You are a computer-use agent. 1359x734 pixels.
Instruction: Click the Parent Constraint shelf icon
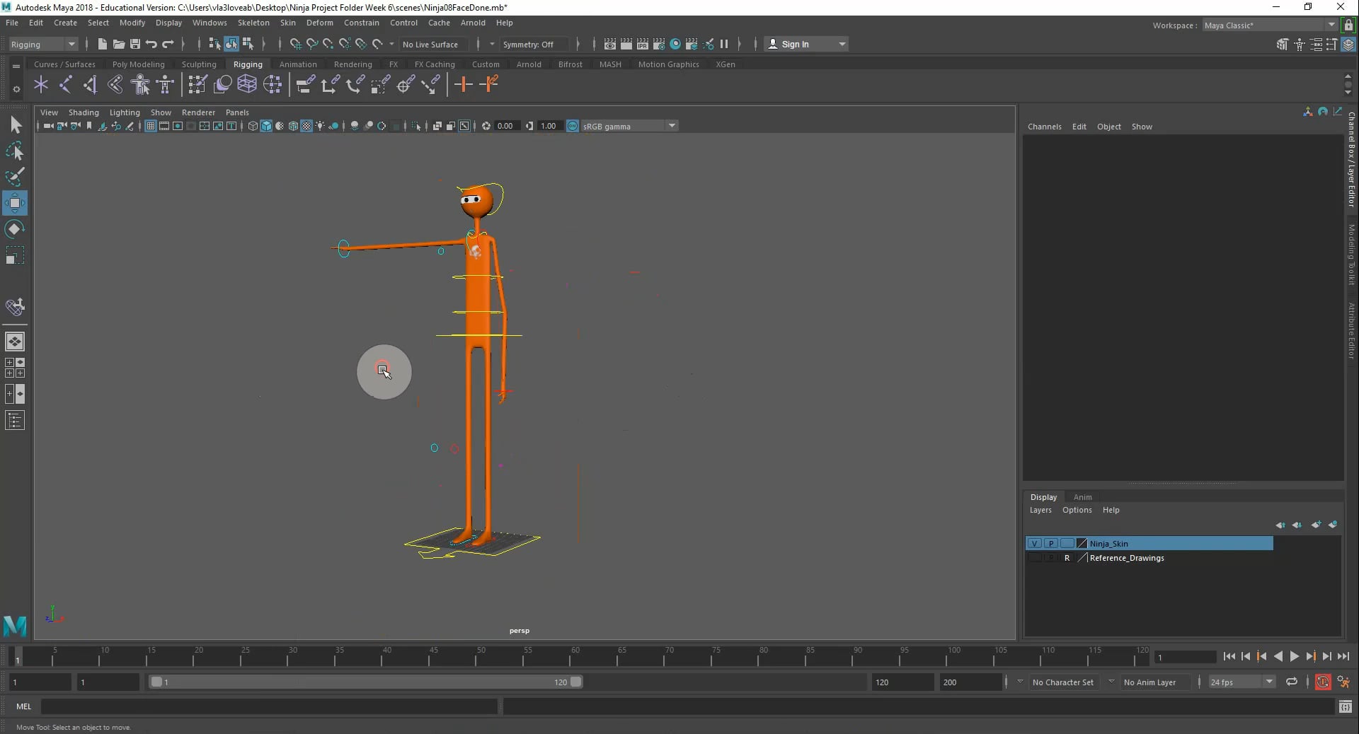pyautogui.click(x=304, y=85)
